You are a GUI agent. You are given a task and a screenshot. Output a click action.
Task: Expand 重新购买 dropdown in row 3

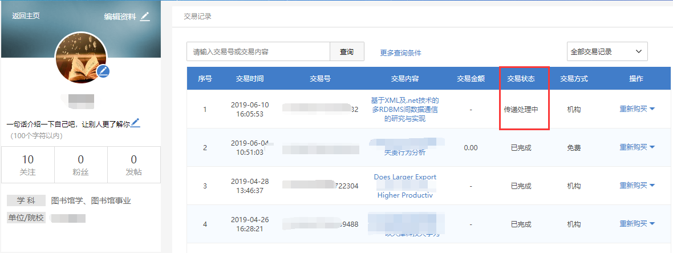tap(636, 186)
